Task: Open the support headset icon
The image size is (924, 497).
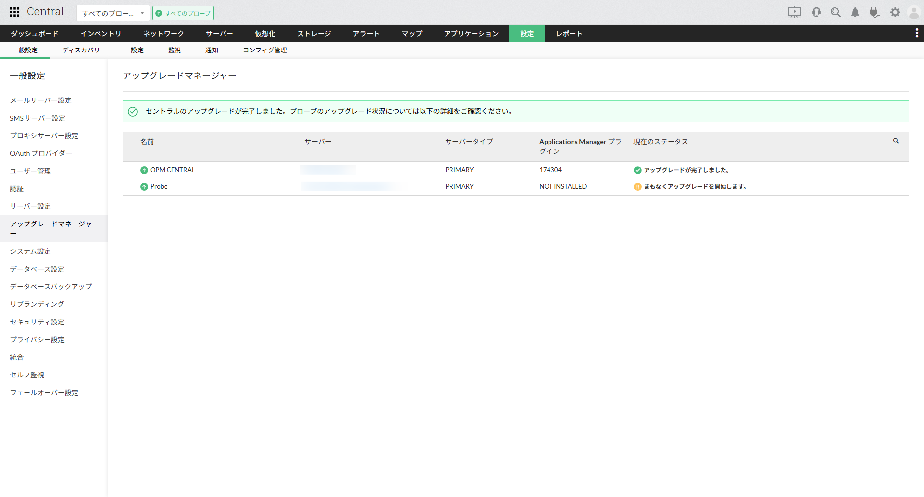Action: click(x=816, y=12)
